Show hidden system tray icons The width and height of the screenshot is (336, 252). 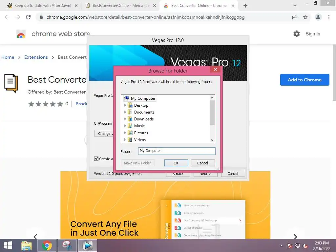point(281,246)
